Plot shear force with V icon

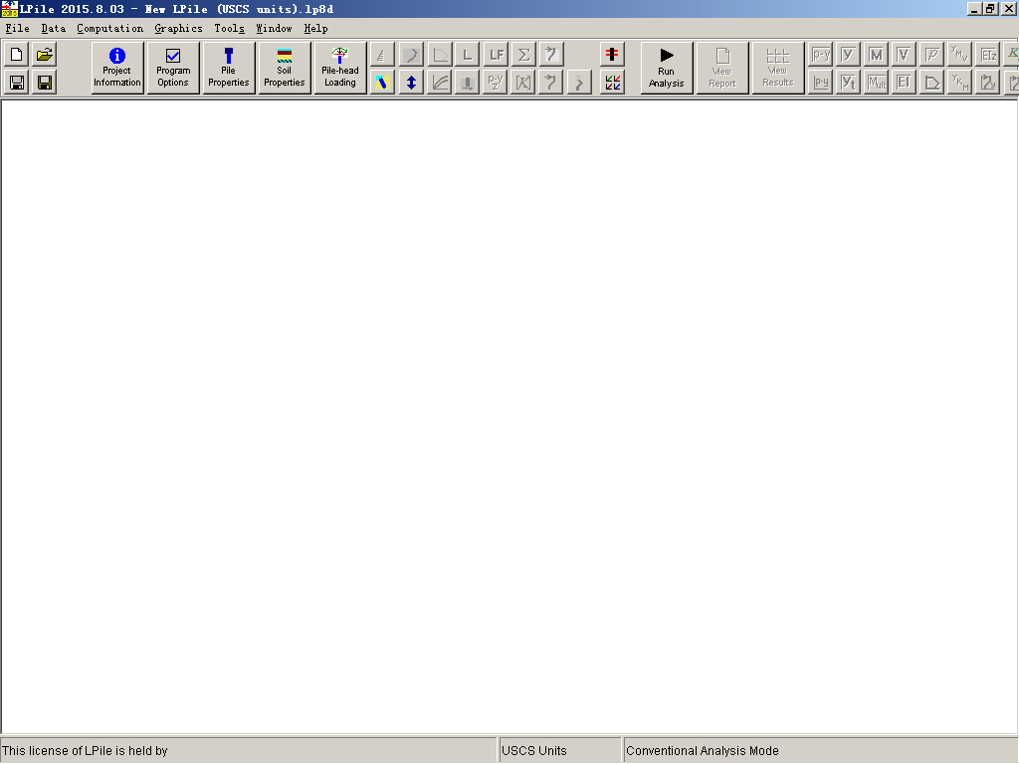tap(904, 55)
